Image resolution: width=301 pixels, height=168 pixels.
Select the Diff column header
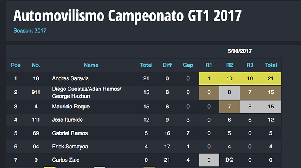167,65
